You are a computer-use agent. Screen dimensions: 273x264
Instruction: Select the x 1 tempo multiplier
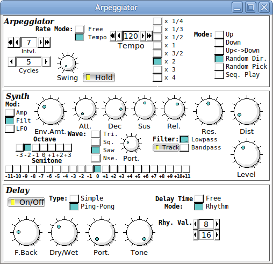(x=157, y=45)
